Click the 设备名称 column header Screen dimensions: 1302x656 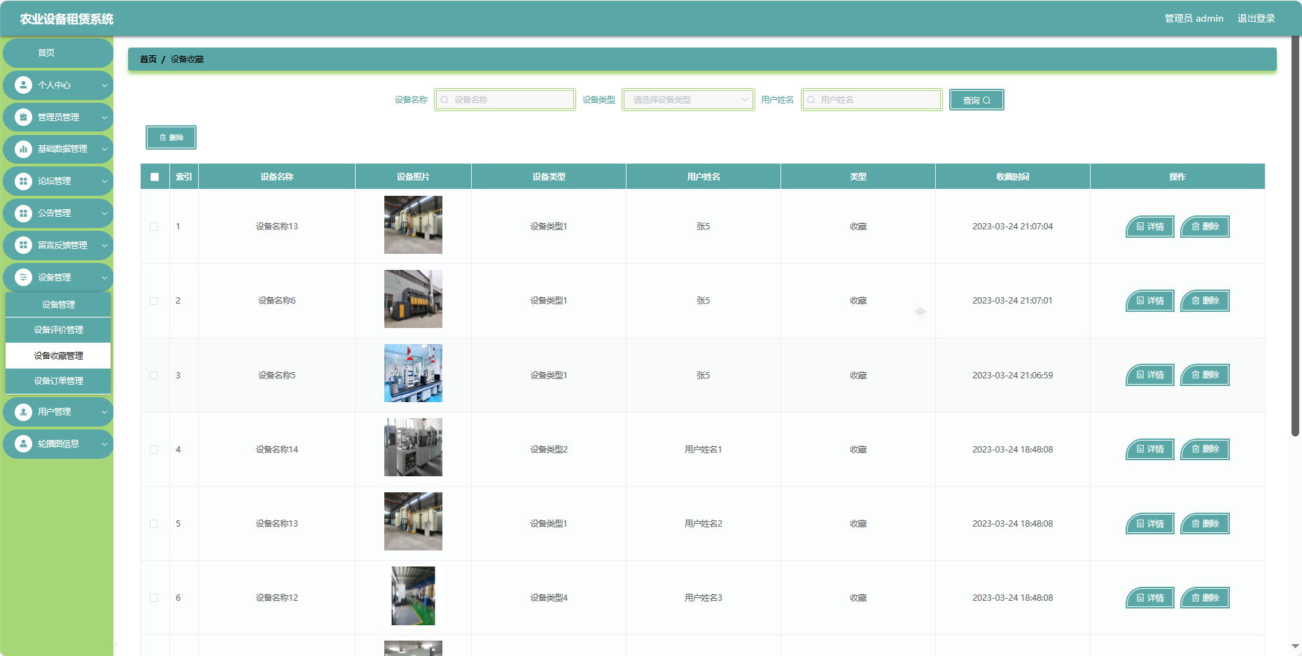click(276, 177)
